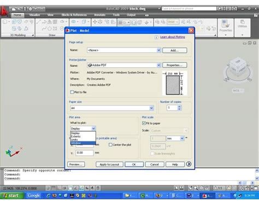259x201 pixels.
Task: Click the SteeringWheel icon in status bar
Action: pos(202,188)
